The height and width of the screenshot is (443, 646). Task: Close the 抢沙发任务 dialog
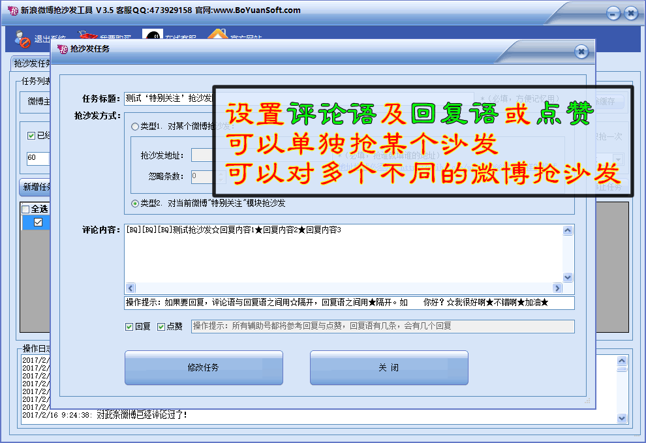pyautogui.click(x=581, y=52)
